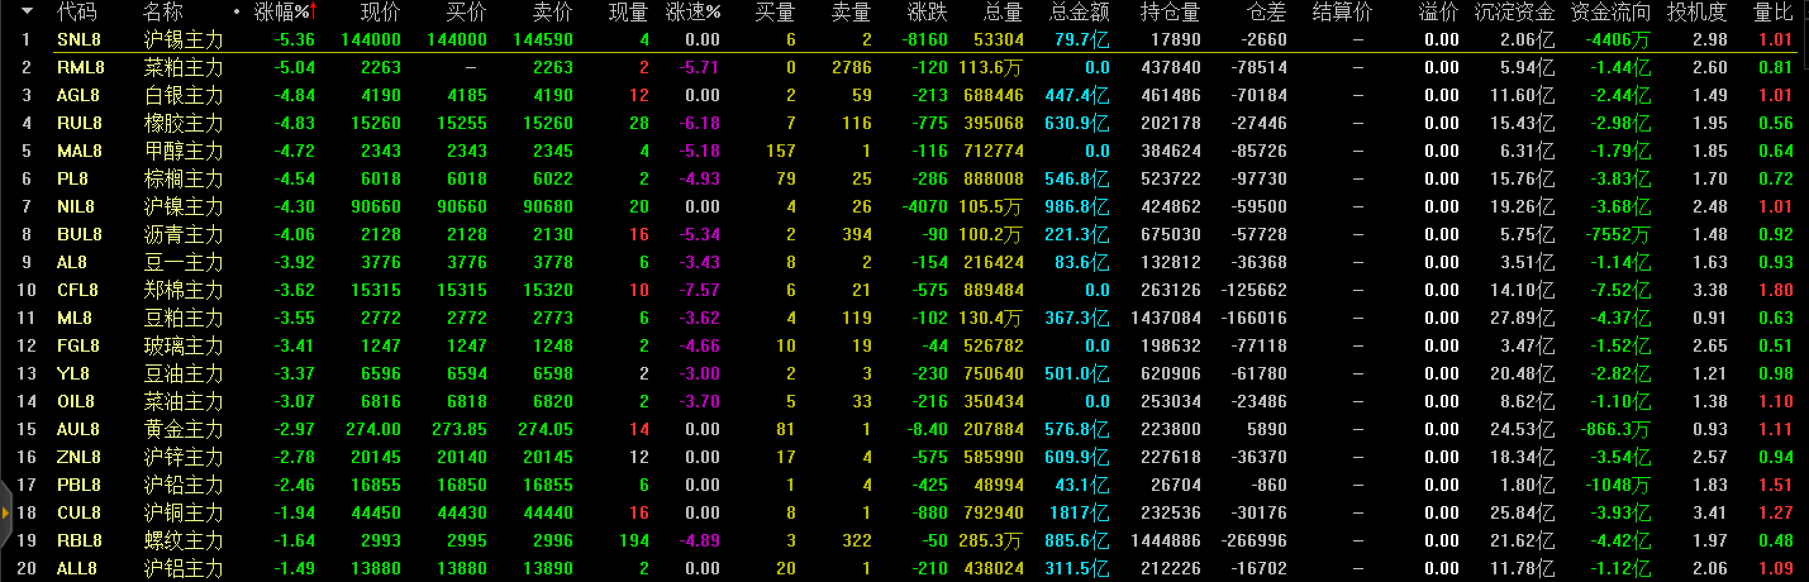
Task: Click the 涨速% column header
Action: pyautogui.click(x=693, y=12)
